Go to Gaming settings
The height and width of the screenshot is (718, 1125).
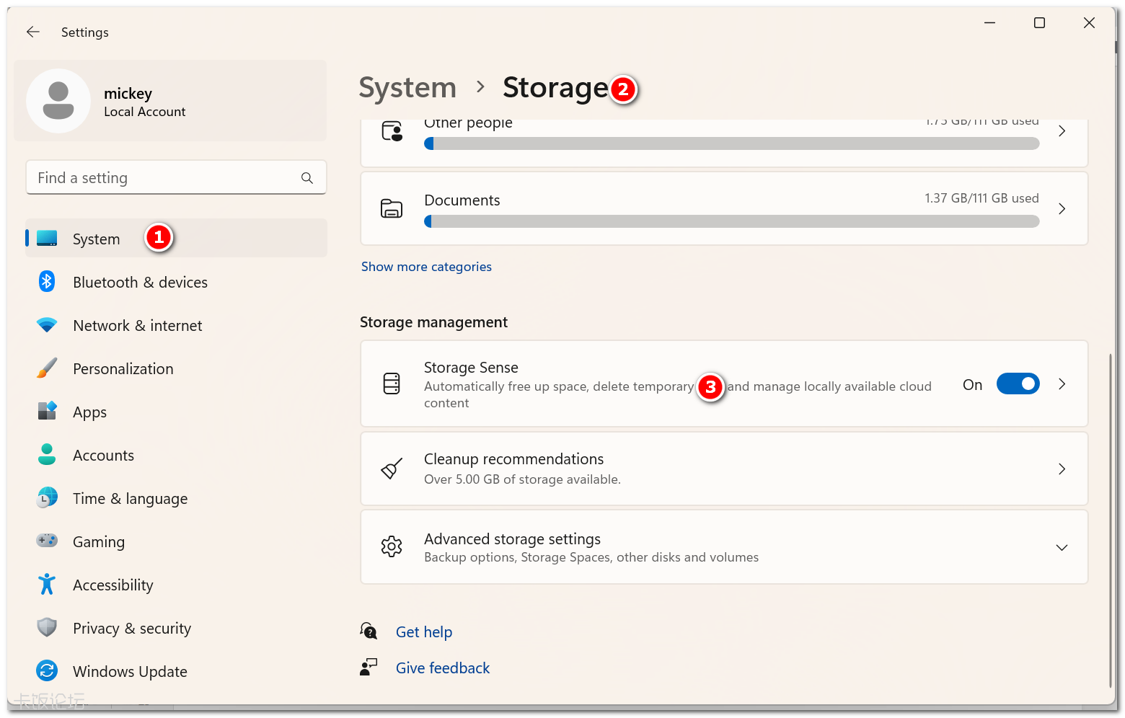pos(176,541)
